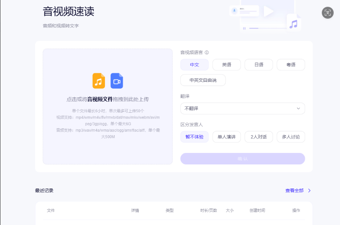340x225 pixels.
Task: Select 单人演讲 speaker mode
Action: pyautogui.click(x=227, y=137)
